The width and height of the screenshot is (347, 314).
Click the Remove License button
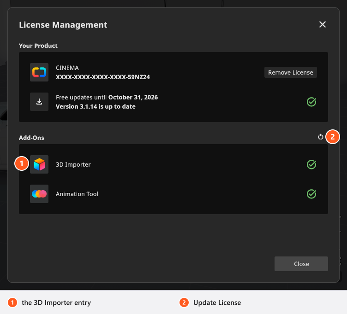pos(291,72)
